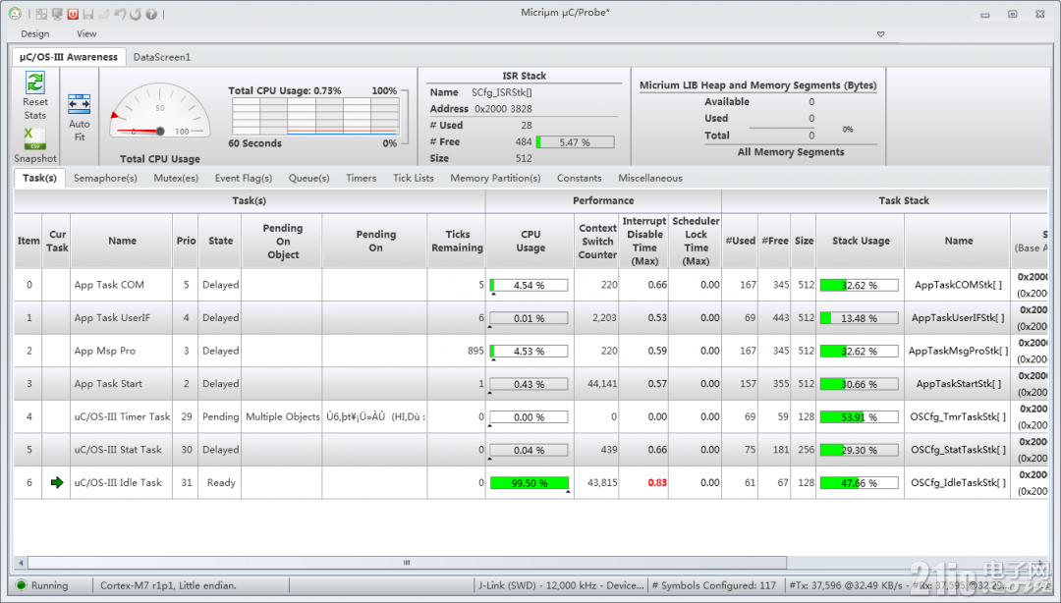The image size is (1061, 603).
Task: Open a file using the folder icon
Action: tap(103, 14)
